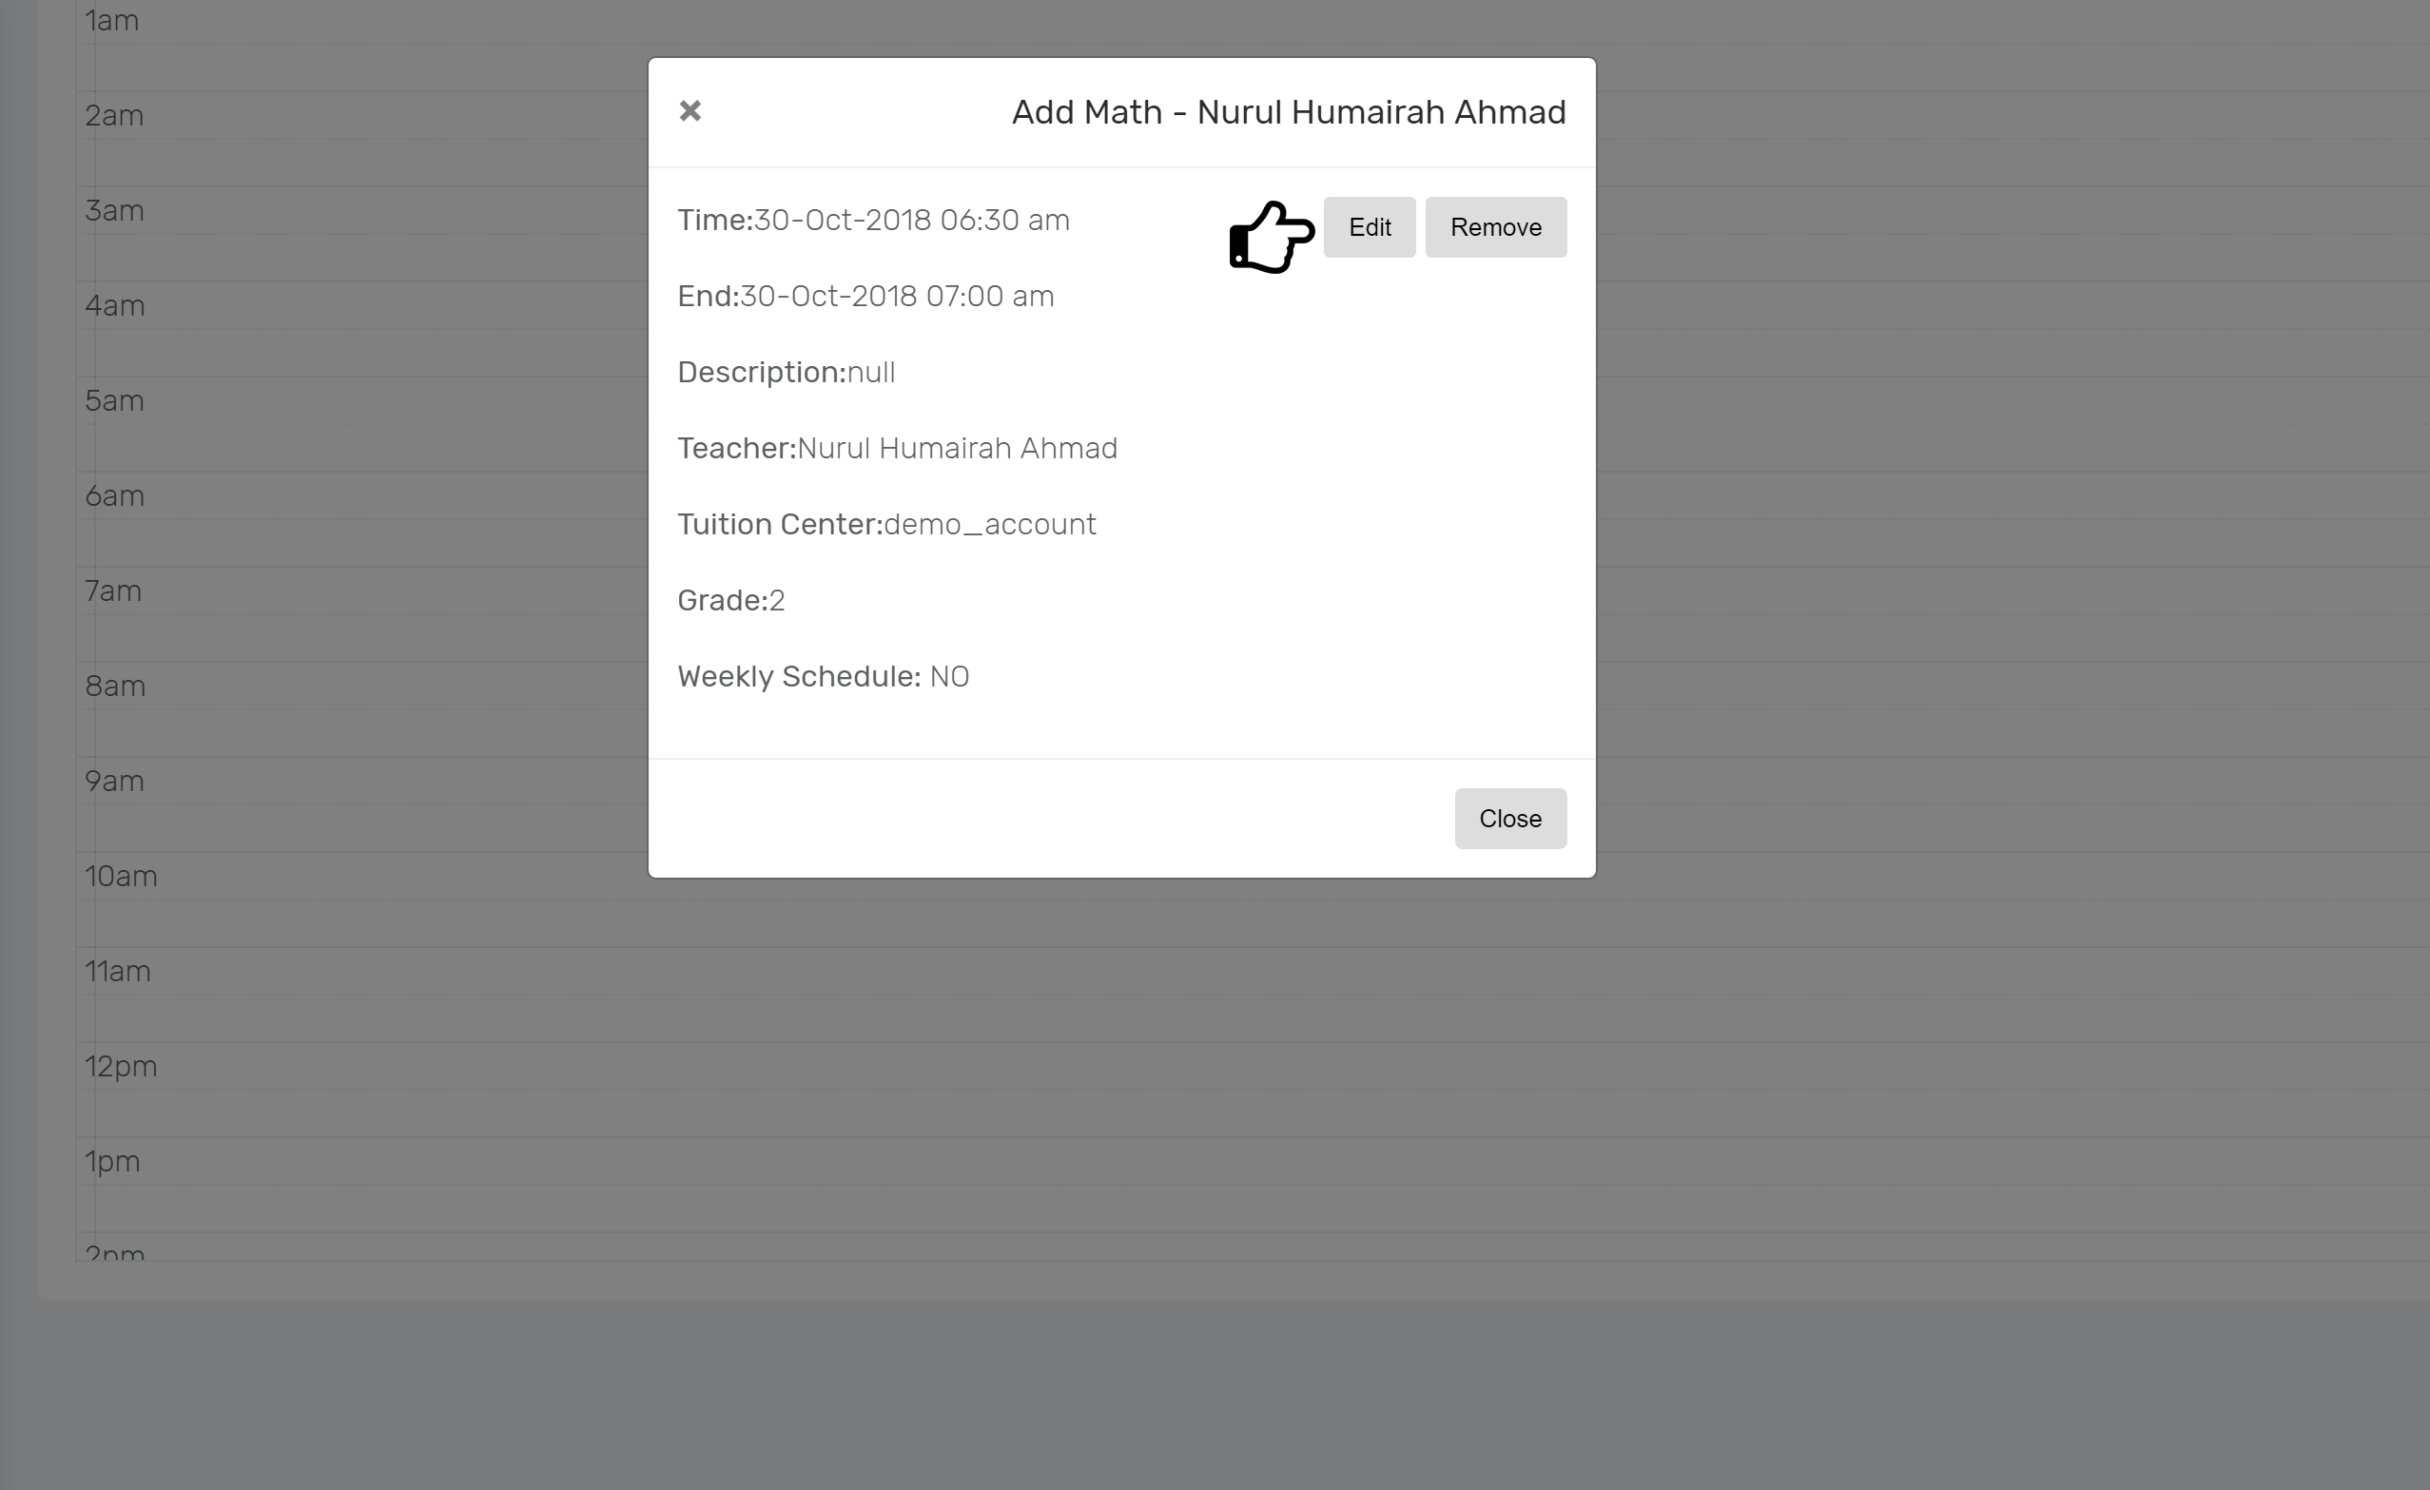Select the 12pm time slot label
Image resolution: width=2430 pixels, height=1490 pixels.
click(122, 1067)
